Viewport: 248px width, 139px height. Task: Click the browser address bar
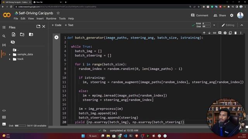101,7
